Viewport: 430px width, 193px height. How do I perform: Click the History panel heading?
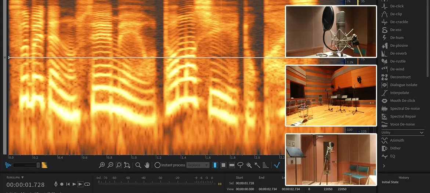[404, 177]
